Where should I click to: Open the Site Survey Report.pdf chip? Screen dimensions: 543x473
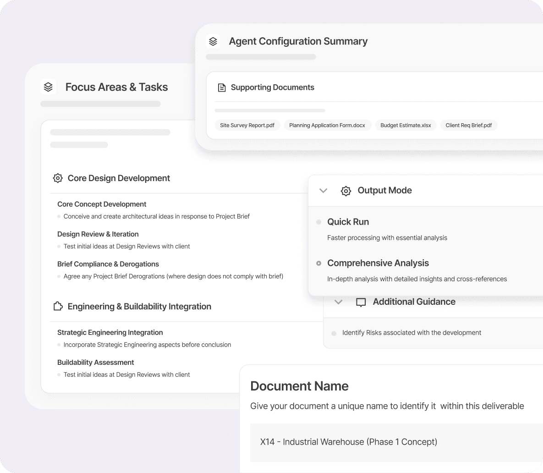click(x=247, y=125)
